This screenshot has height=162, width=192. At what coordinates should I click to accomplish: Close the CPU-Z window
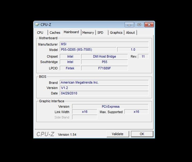click(149, 25)
